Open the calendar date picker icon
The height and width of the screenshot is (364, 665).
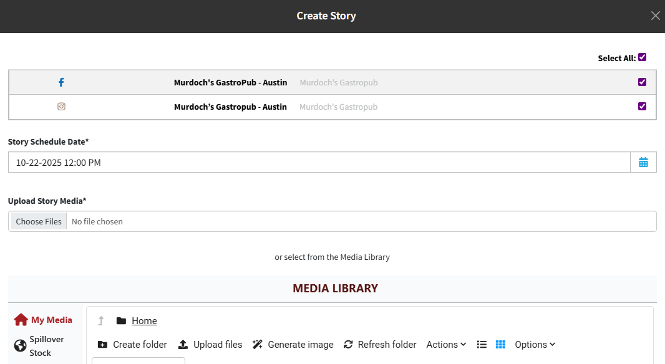[643, 163]
